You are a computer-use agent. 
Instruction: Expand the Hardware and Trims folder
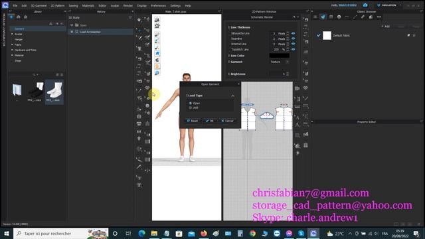click(12, 50)
